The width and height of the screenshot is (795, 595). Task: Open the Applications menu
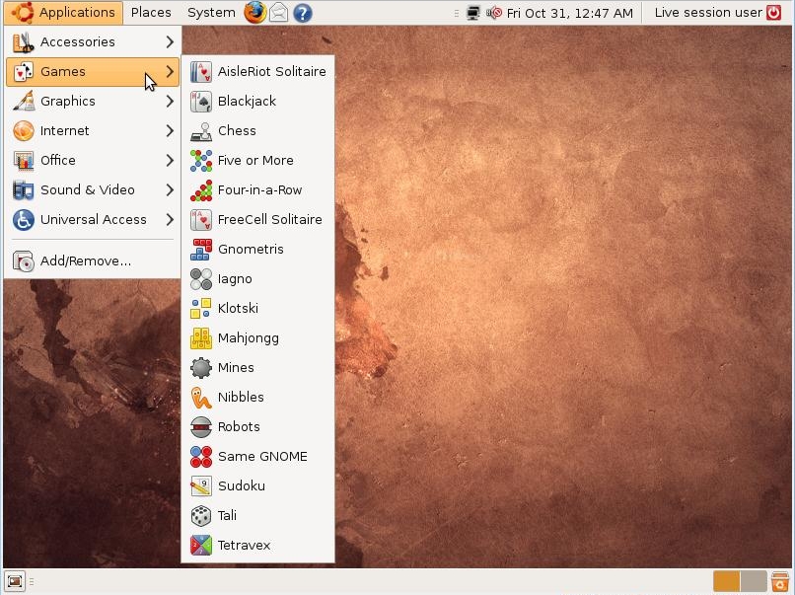(x=63, y=13)
